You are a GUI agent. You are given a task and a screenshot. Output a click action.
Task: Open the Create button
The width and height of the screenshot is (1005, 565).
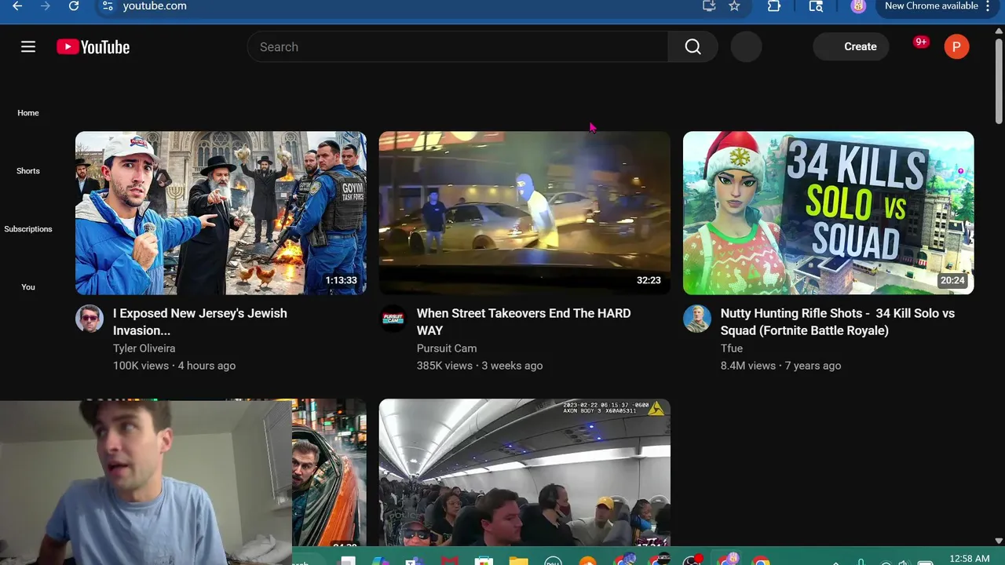851,47
